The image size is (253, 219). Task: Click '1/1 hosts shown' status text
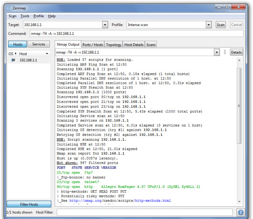(19, 212)
